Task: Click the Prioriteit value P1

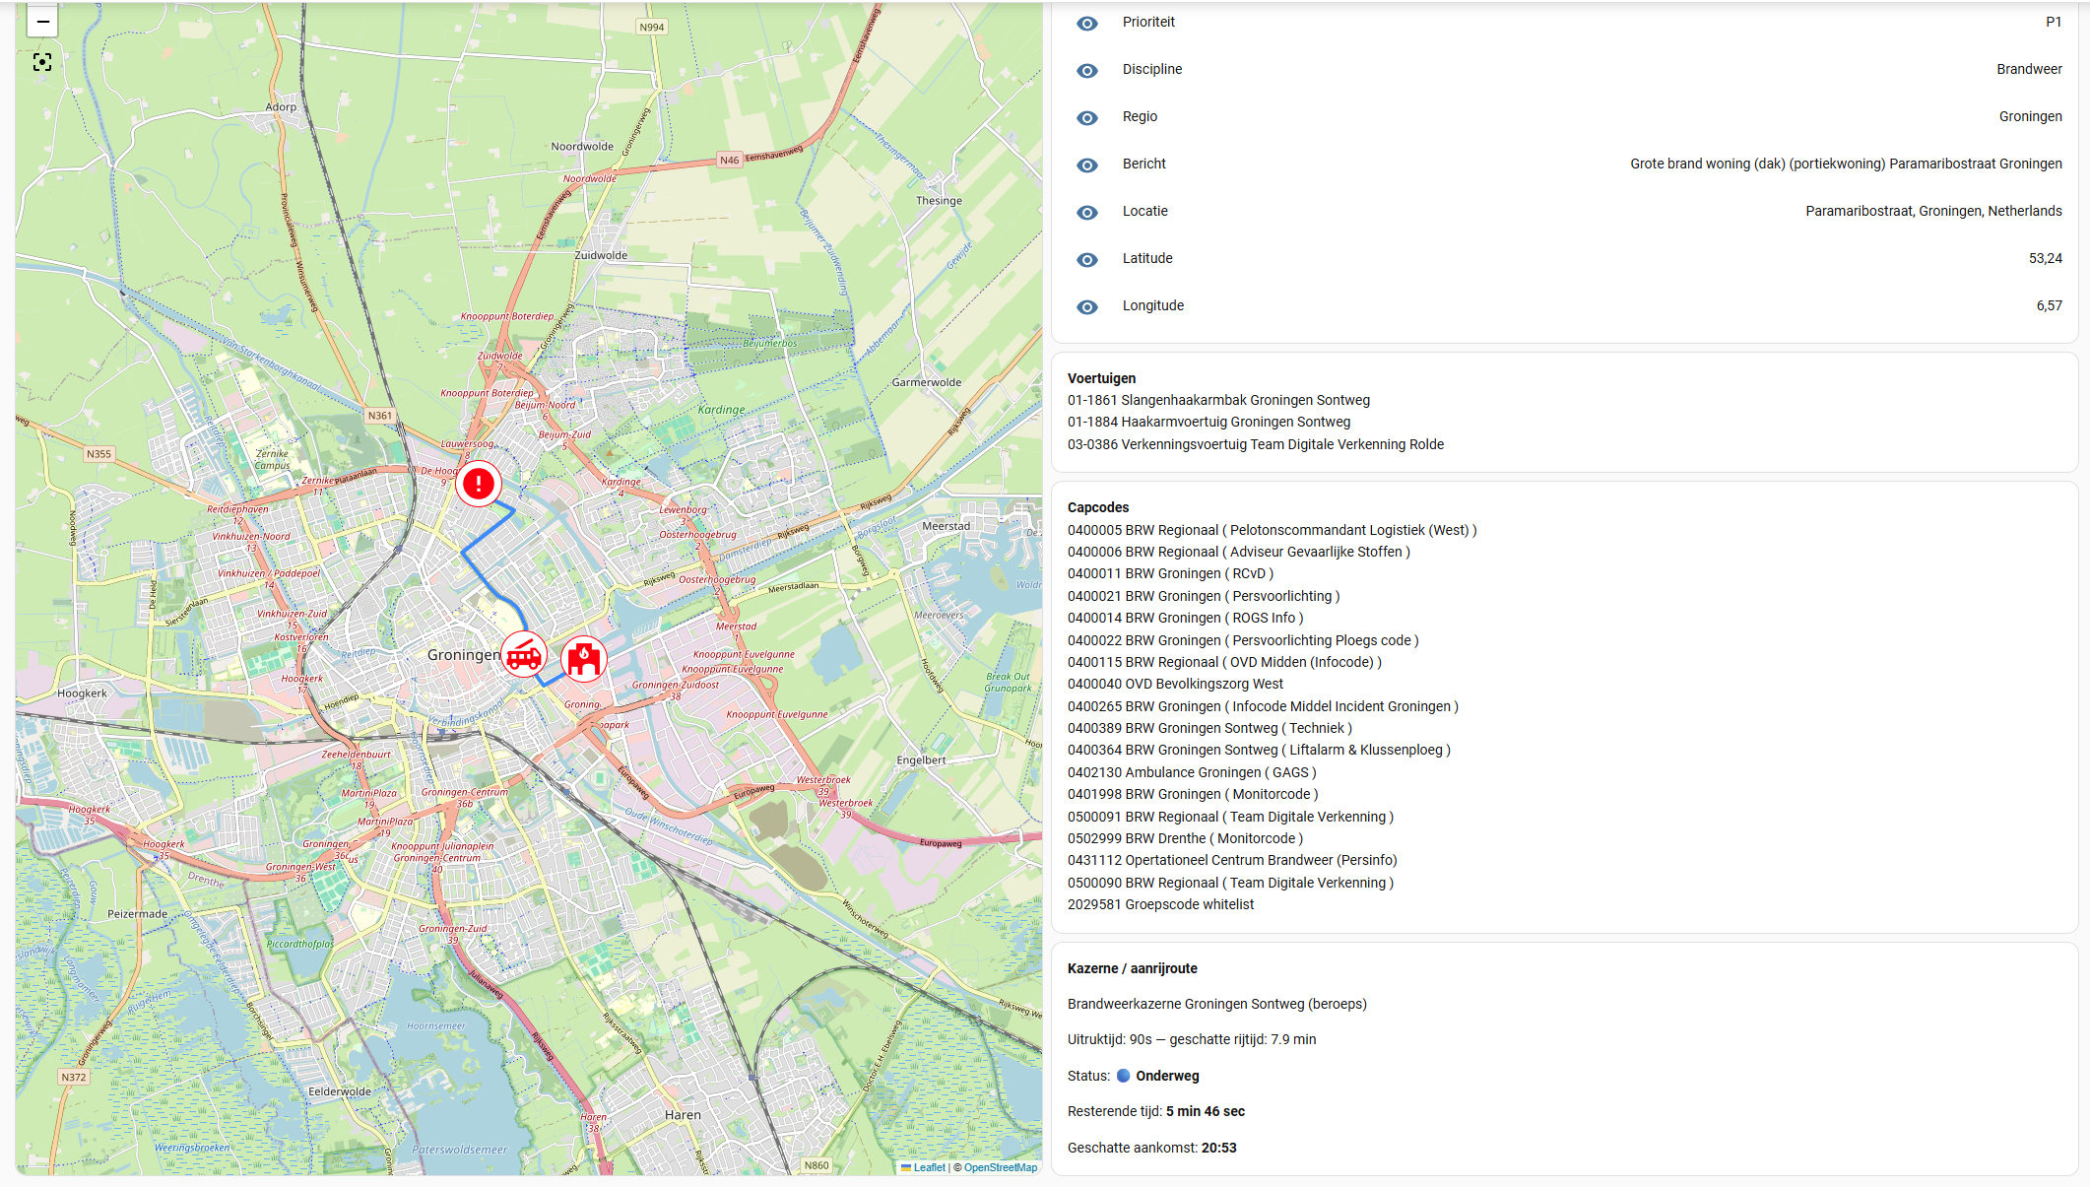Action: coord(2054,22)
